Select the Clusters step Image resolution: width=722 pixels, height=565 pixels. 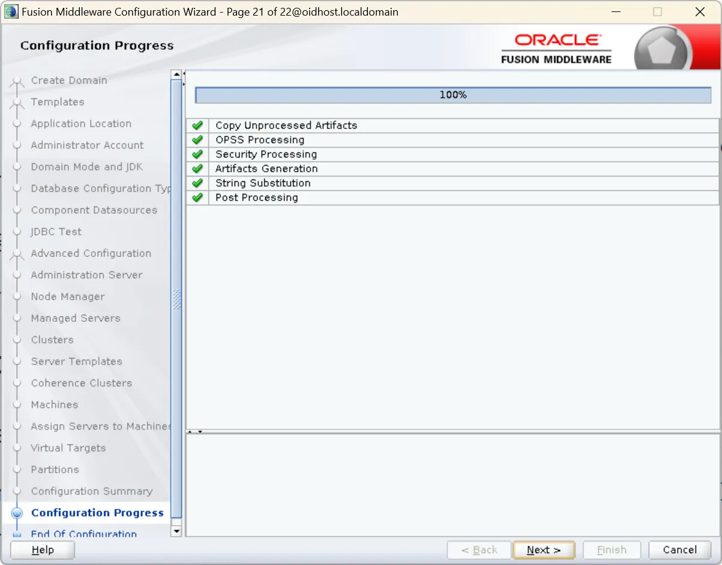(52, 340)
